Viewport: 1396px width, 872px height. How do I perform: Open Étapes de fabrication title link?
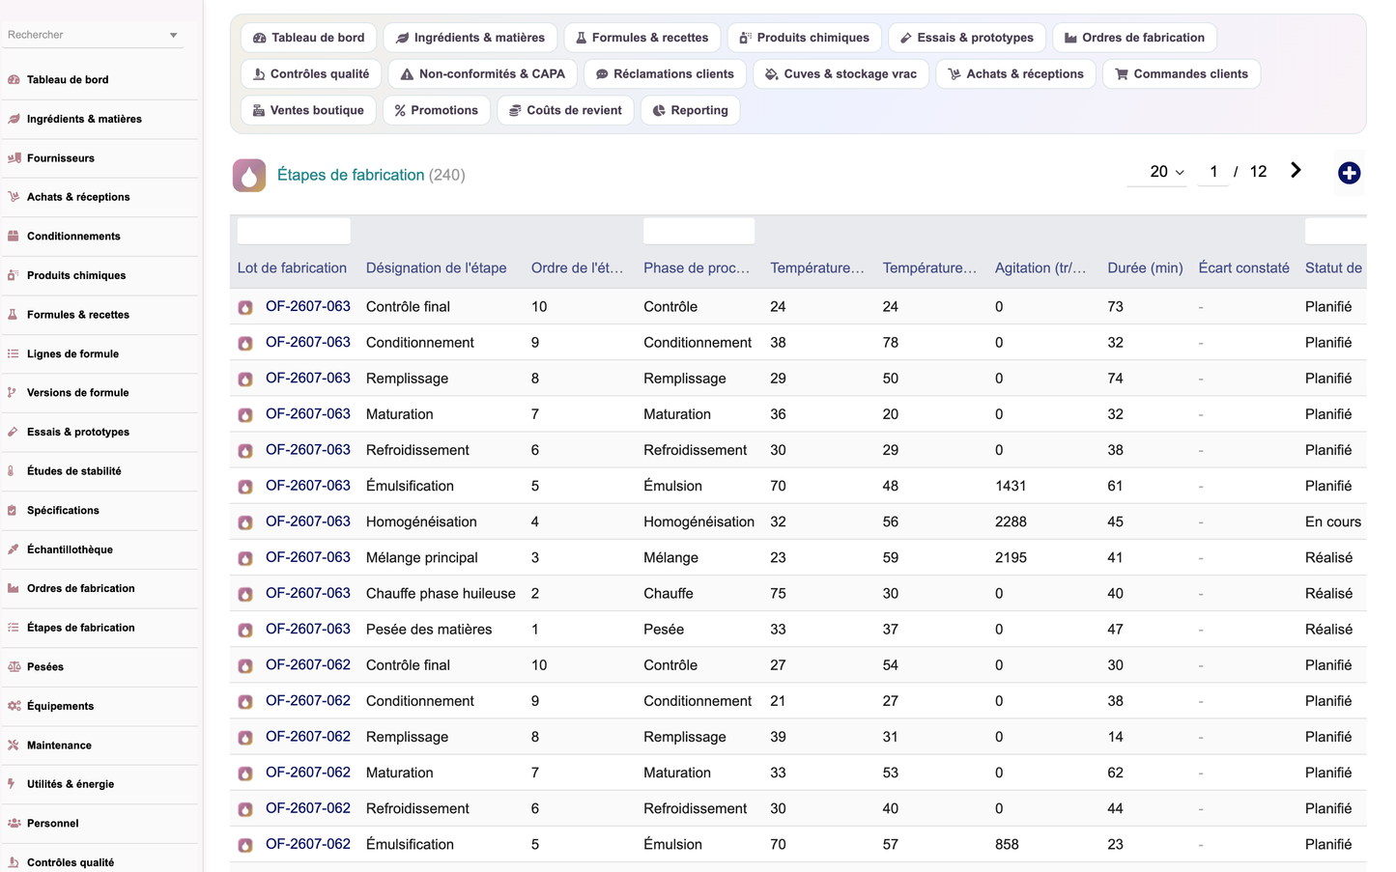pyautogui.click(x=351, y=175)
